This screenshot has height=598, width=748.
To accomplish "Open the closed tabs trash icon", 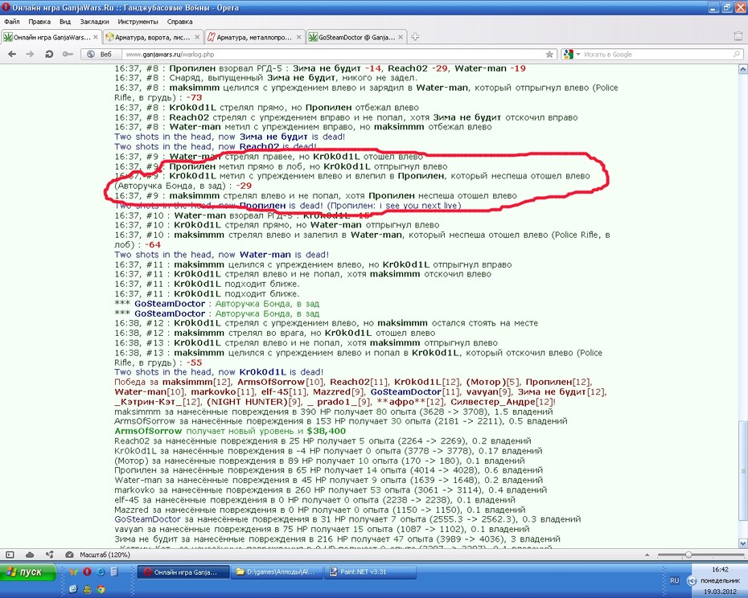I will (x=738, y=36).
